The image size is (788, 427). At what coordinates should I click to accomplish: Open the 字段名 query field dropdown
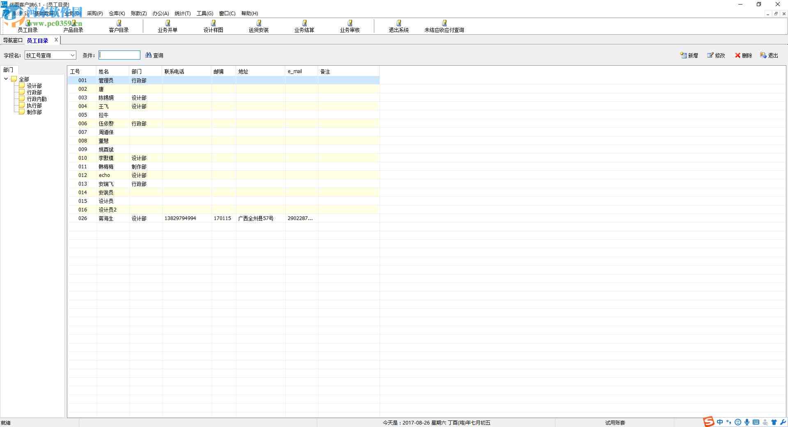point(72,55)
